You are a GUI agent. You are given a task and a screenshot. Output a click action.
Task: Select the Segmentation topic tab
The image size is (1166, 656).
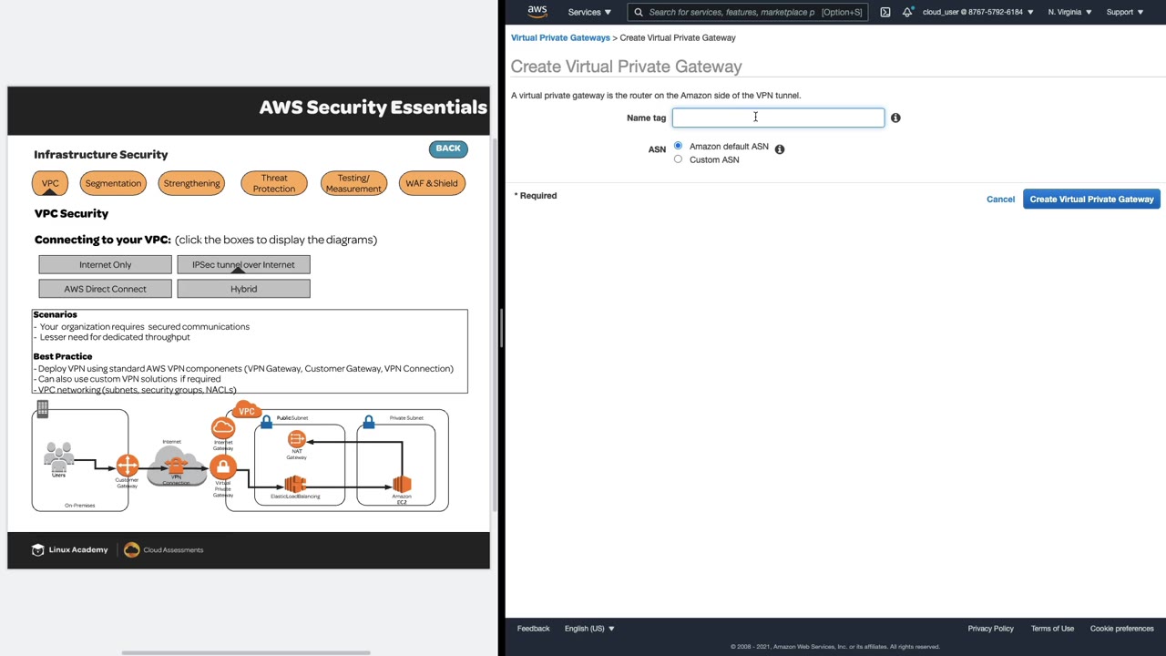(113, 183)
